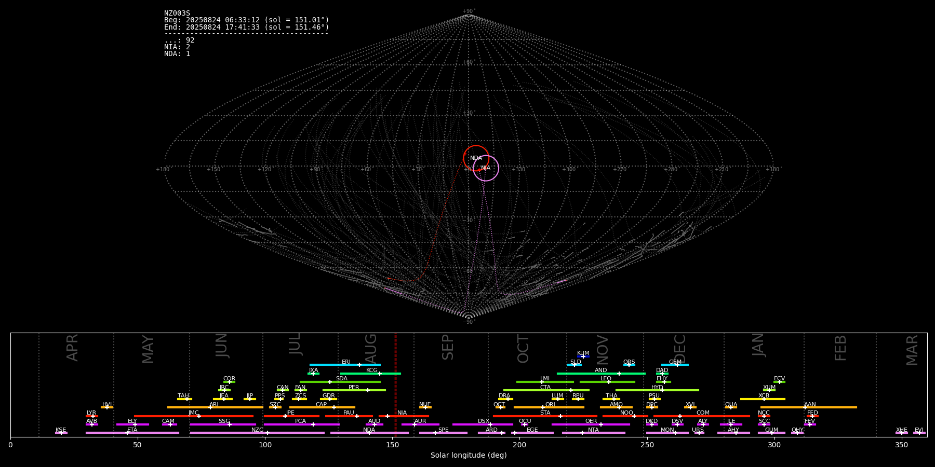Select the SDA shower bar label
The image size is (935, 467).
(x=342, y=379)
